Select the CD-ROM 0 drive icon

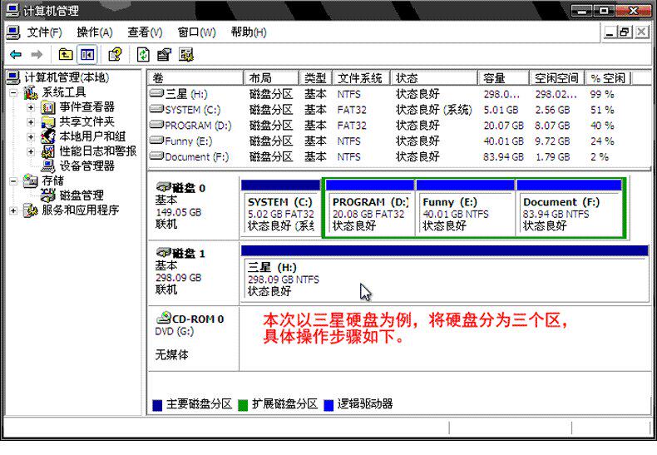(x=163, y=318)
